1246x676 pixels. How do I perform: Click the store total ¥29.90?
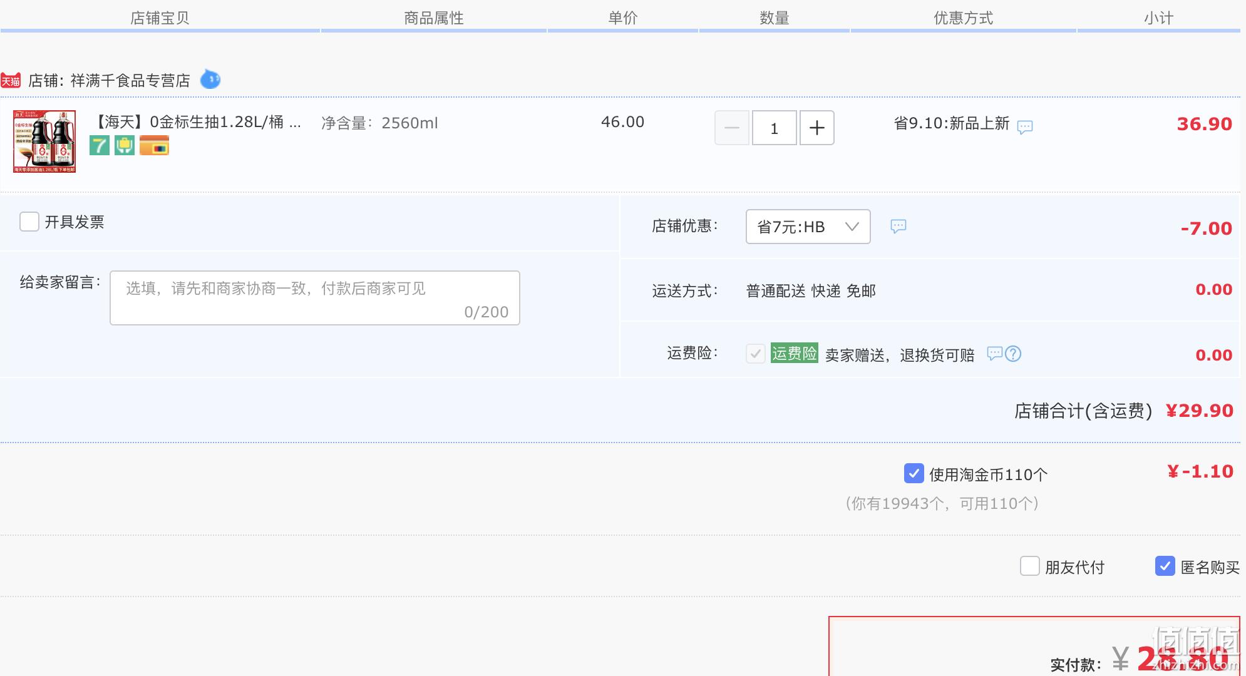click(x=1200, y=411)
